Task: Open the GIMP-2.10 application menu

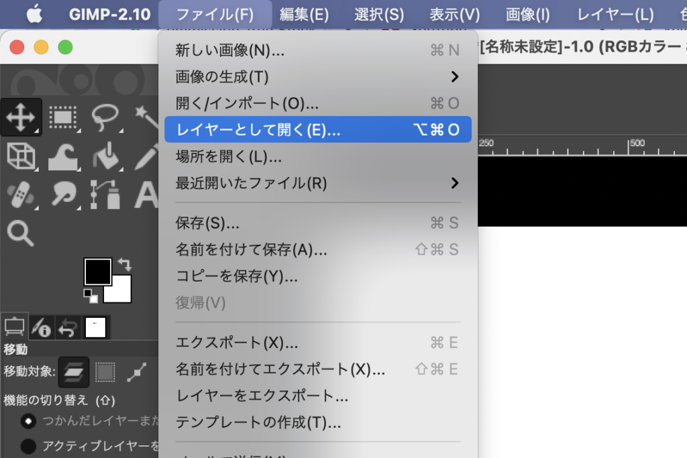Action: [109, 15]
